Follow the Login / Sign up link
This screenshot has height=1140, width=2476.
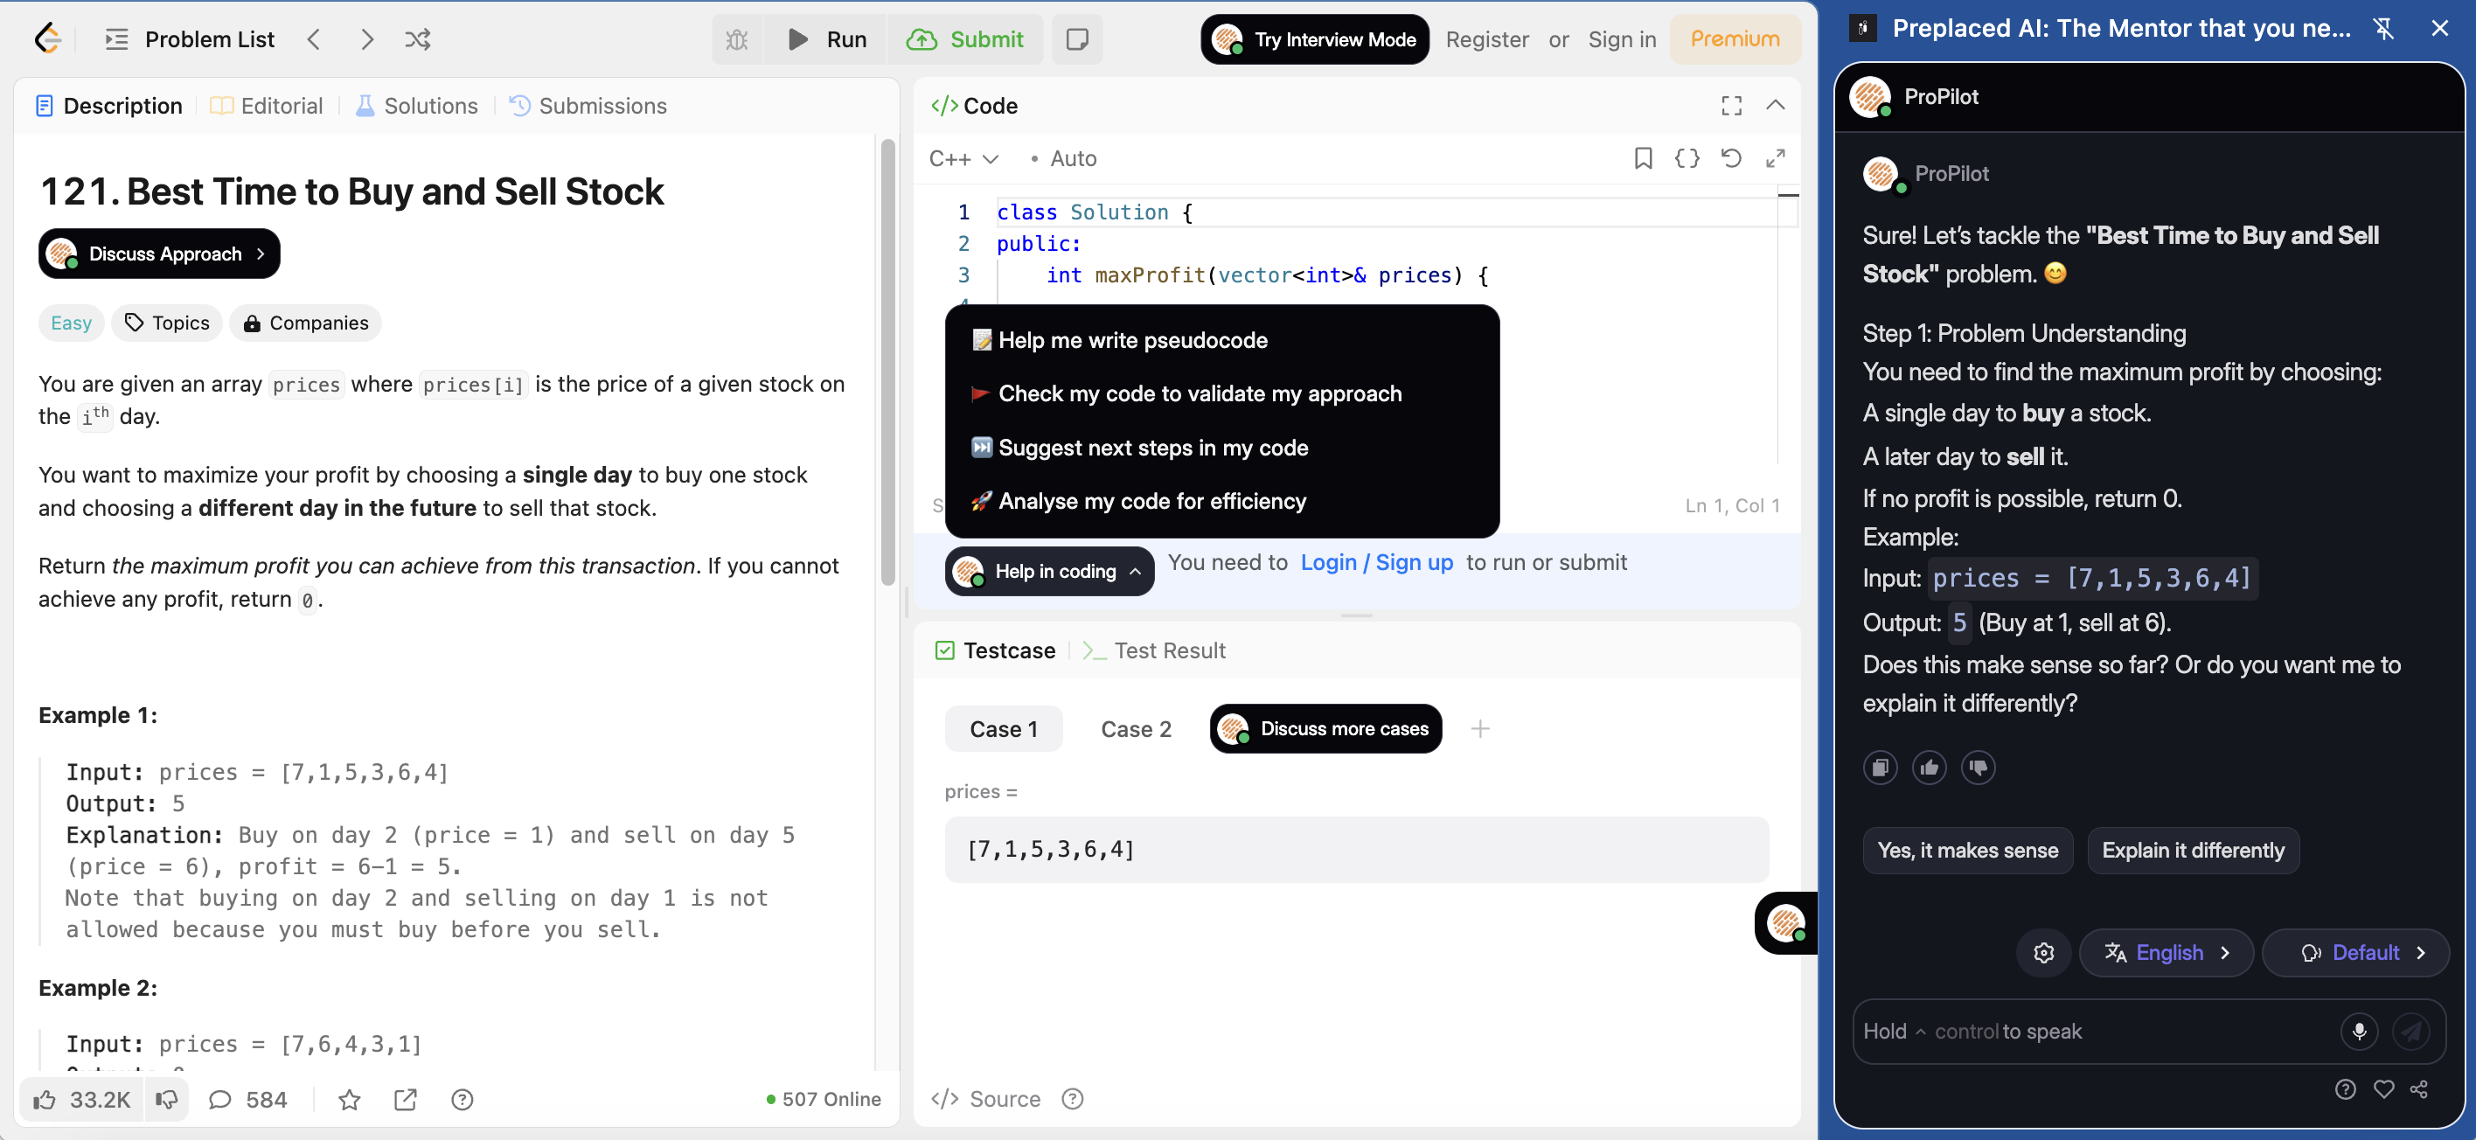[1375, 563]
